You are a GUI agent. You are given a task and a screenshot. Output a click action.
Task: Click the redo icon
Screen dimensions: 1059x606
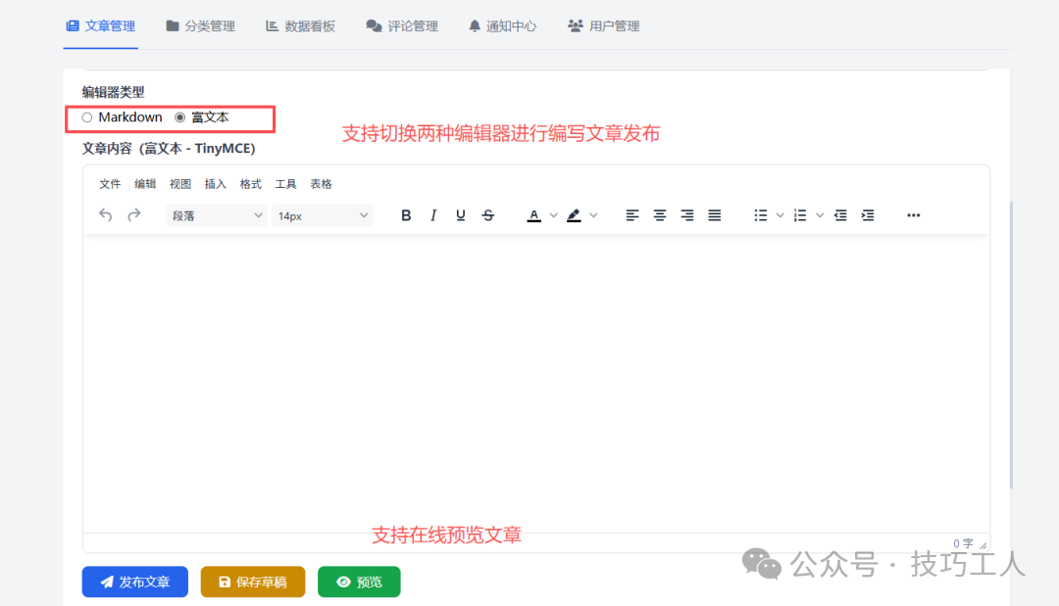click(x=133, y=214)
